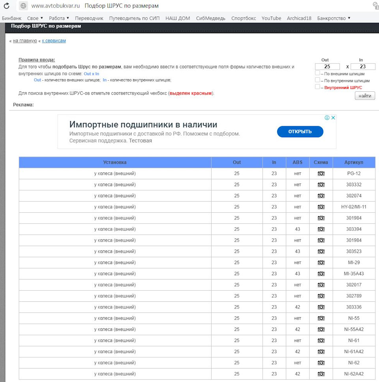Enable the По внешним шлицам checkbox
Screen dimensions: 379x382
317,73
